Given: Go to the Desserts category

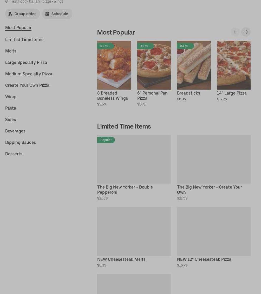Looking at the screenshot, I should pos(14,154).
